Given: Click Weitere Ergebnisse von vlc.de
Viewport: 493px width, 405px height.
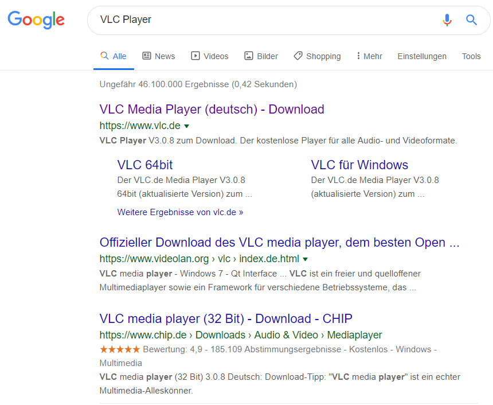Looking at the screenshot, I should click(180, 212).
